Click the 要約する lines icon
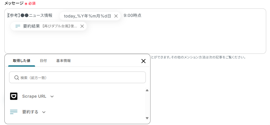Image resolution: width=270 pixels, height=125 pixels. coord(14,112)
